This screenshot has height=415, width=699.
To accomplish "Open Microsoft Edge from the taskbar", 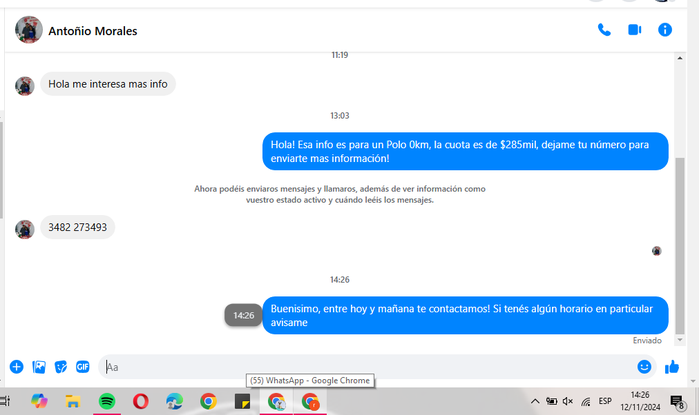I will [174, 401].
